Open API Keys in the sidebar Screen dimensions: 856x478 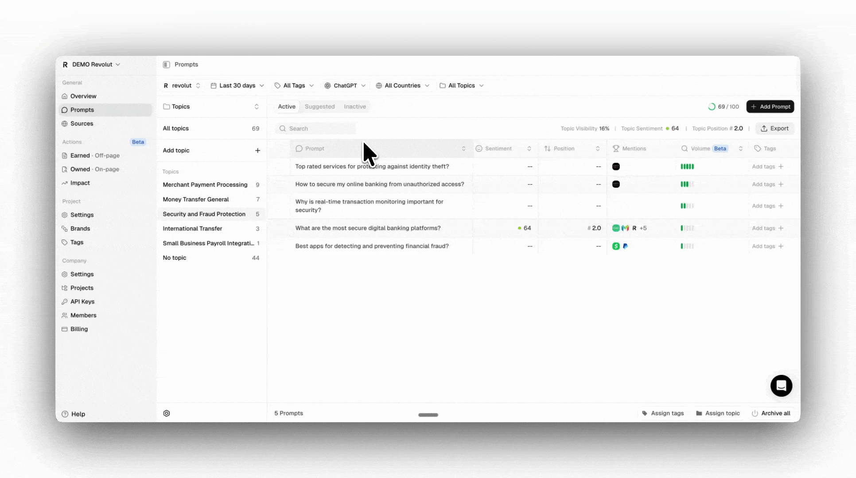click(x=82, y=301)
